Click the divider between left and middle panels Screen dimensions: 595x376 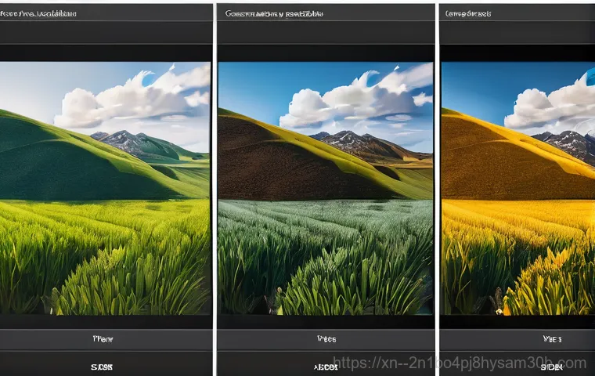[x=215, y=188]
